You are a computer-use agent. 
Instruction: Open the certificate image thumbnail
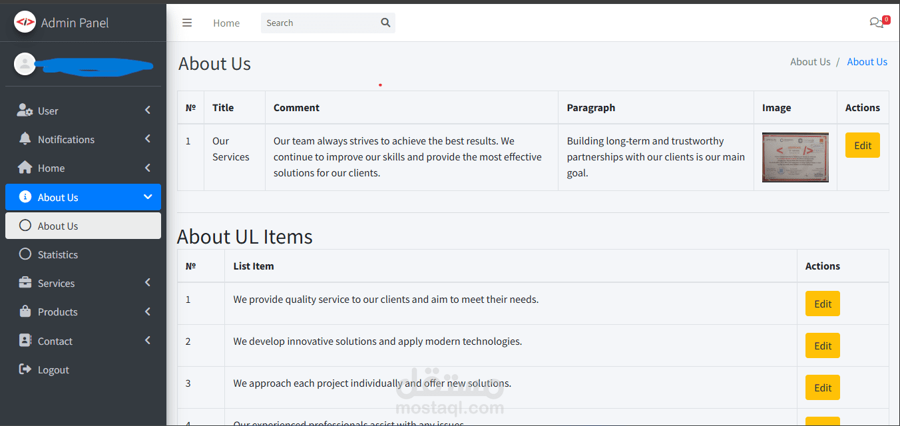pyautogui.click(x=795, y=157)
